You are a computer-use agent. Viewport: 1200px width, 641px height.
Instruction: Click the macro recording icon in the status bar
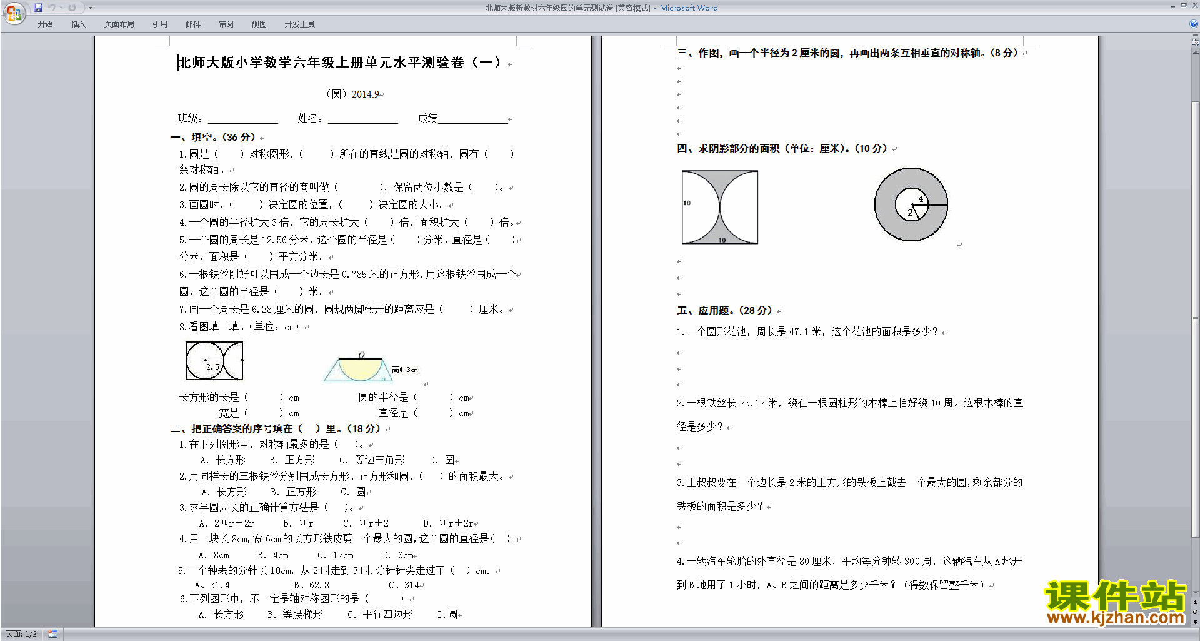pos(53,634)
